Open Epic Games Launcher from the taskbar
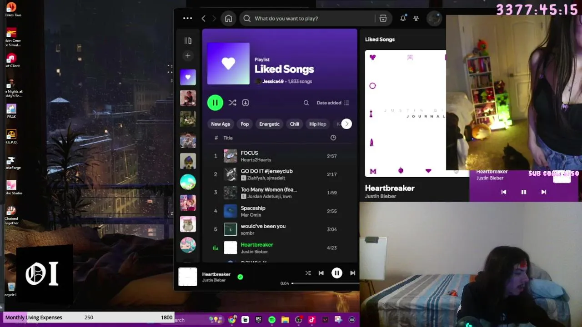 point(259,320)
